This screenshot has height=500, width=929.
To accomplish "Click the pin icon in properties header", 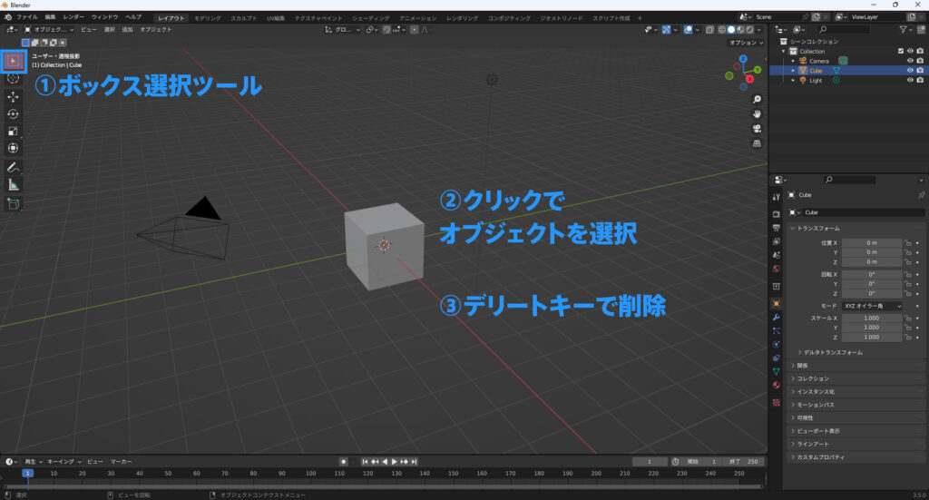I will coord(921,195).
